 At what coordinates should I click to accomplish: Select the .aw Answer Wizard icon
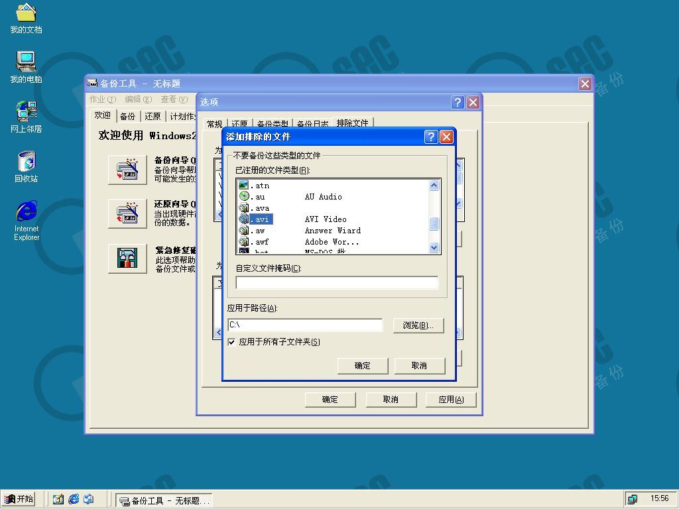tap(244, 230)
